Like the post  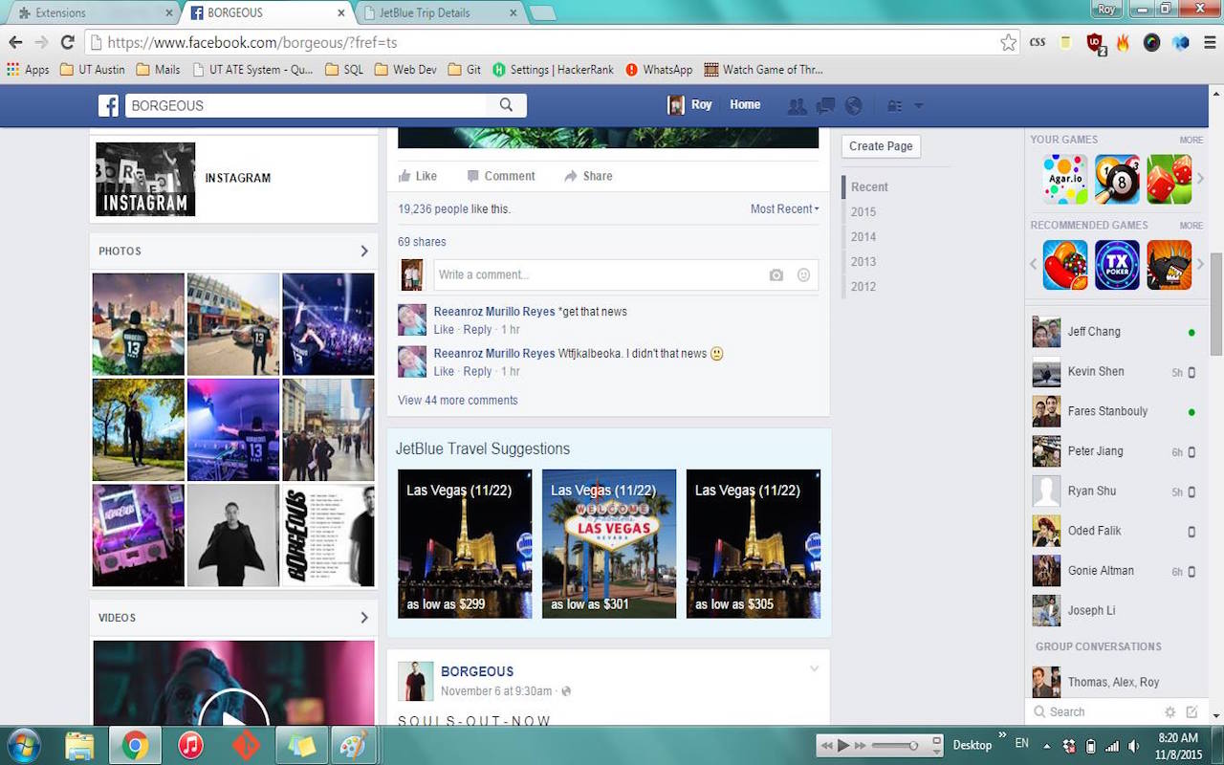click(418, 176)
